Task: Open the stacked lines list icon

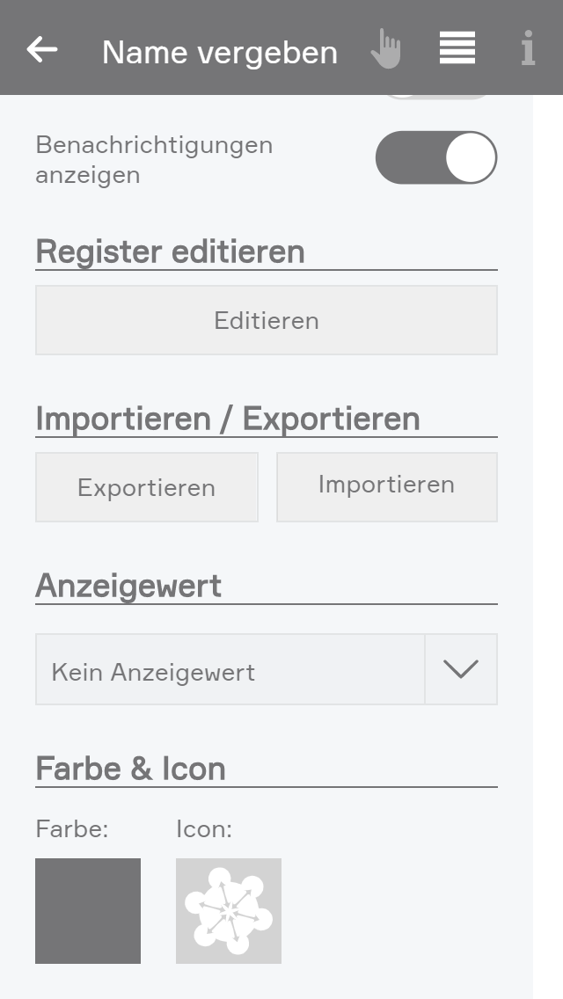Action: coord(457,48)
